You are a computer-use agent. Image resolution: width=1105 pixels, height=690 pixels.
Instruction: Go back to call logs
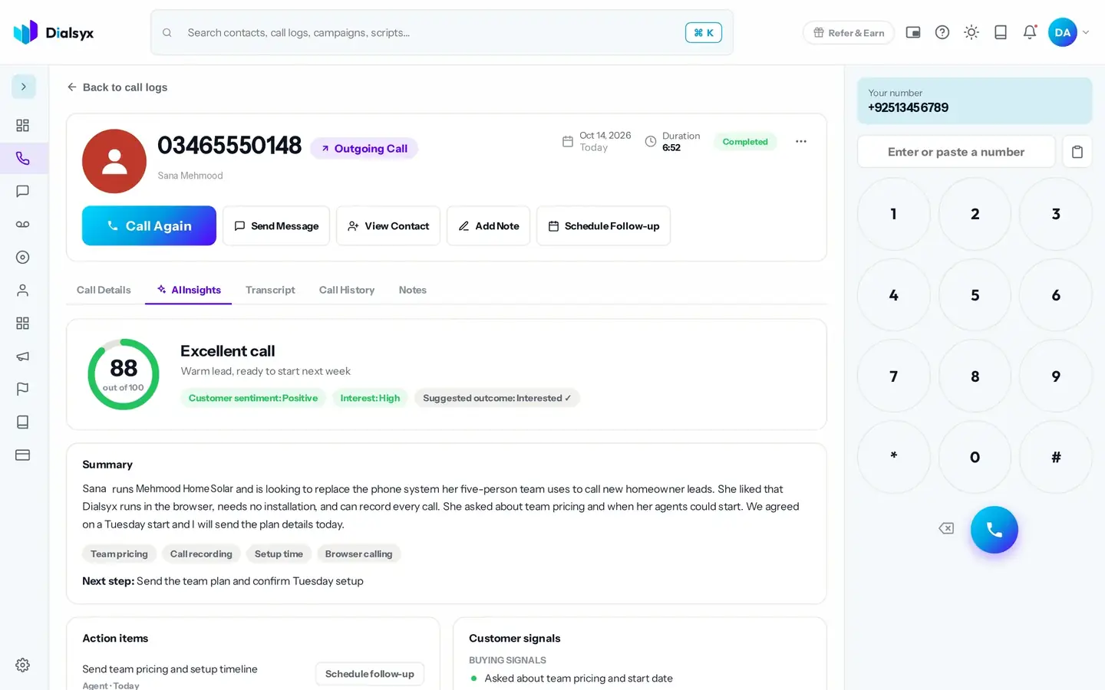[x=117, y=87]
